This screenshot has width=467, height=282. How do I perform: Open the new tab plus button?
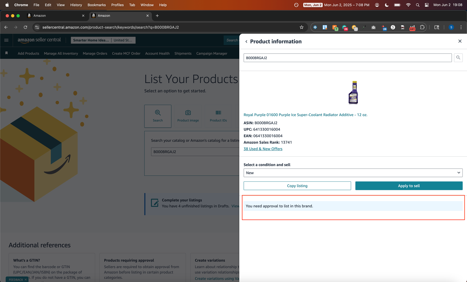pos(157,16)
